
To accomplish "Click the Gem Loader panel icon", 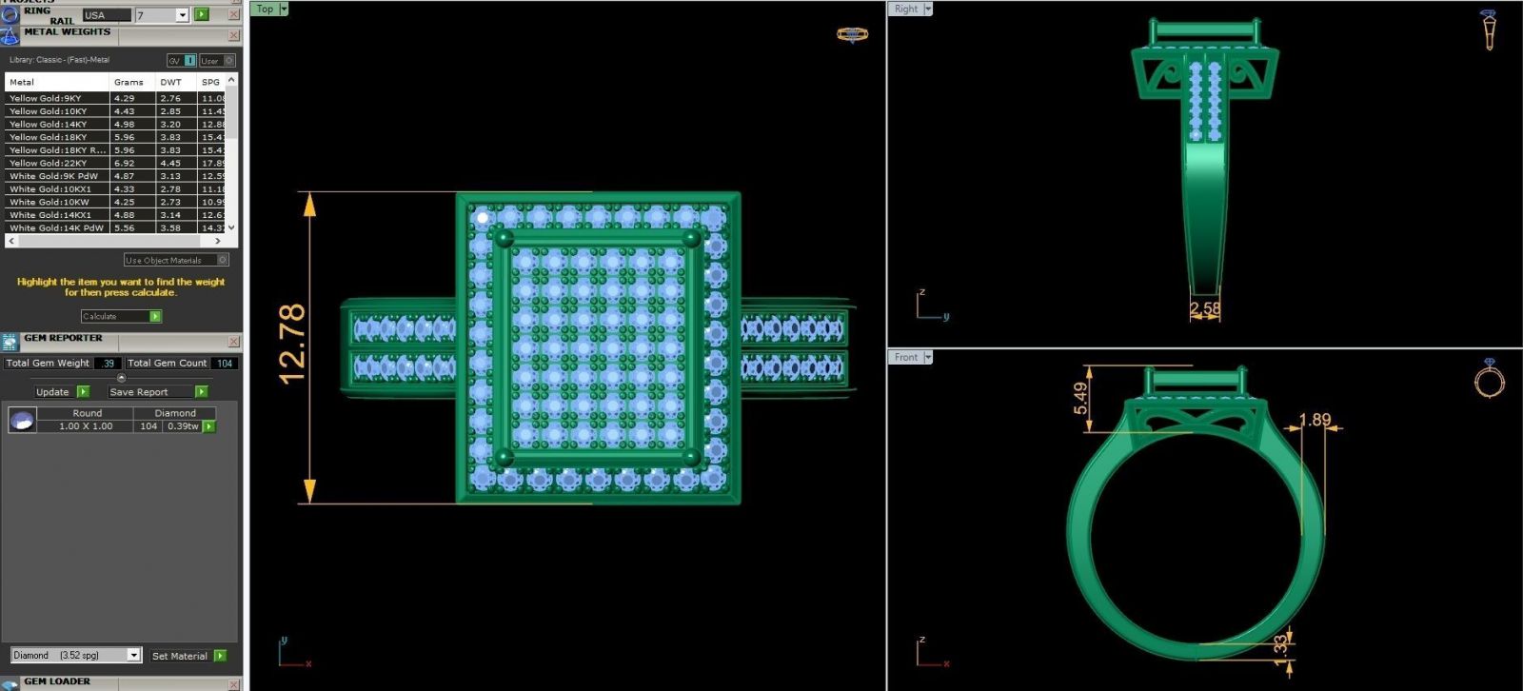I will [10, 682].
